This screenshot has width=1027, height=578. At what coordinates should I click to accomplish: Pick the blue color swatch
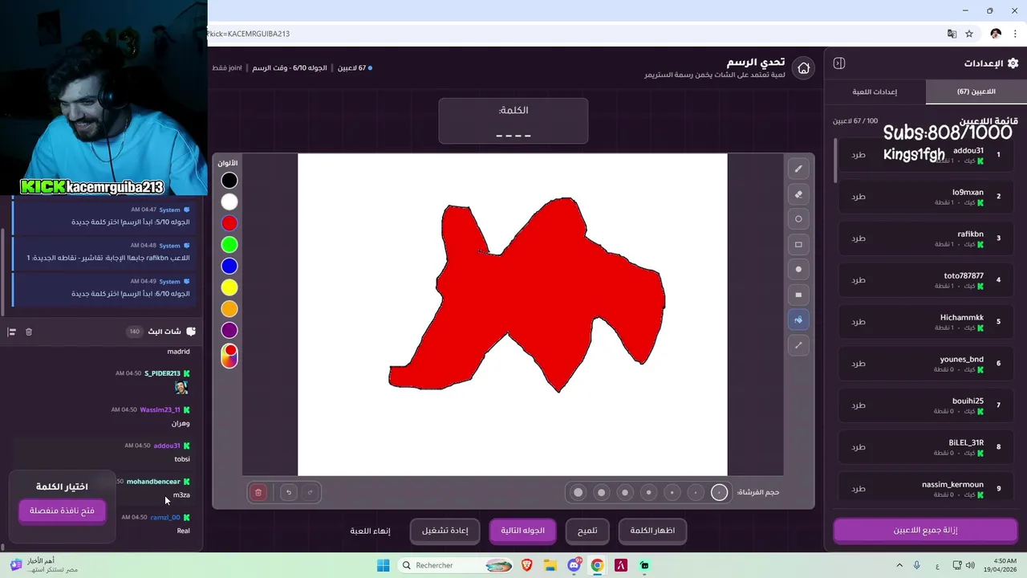click(229, 266)
